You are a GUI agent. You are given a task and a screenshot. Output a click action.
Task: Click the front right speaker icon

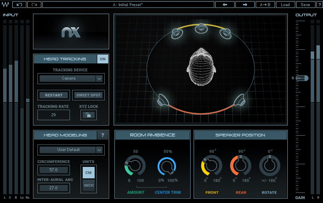click(226, 34)
